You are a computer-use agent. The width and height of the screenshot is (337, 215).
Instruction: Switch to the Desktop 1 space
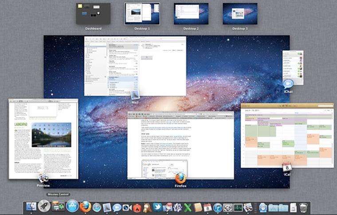pos(142,14)
